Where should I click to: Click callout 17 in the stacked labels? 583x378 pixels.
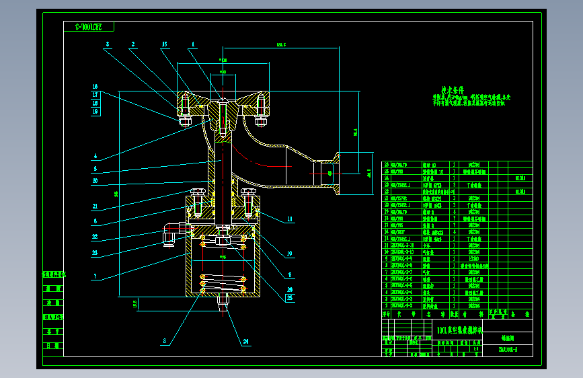coord(95,95)
